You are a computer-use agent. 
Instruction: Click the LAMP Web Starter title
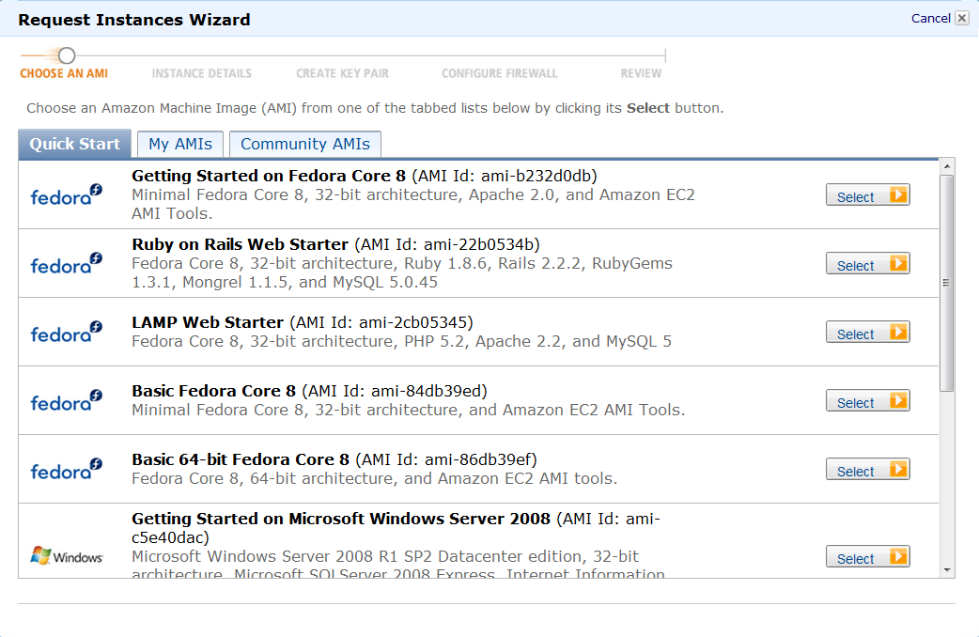coord(208,323)
